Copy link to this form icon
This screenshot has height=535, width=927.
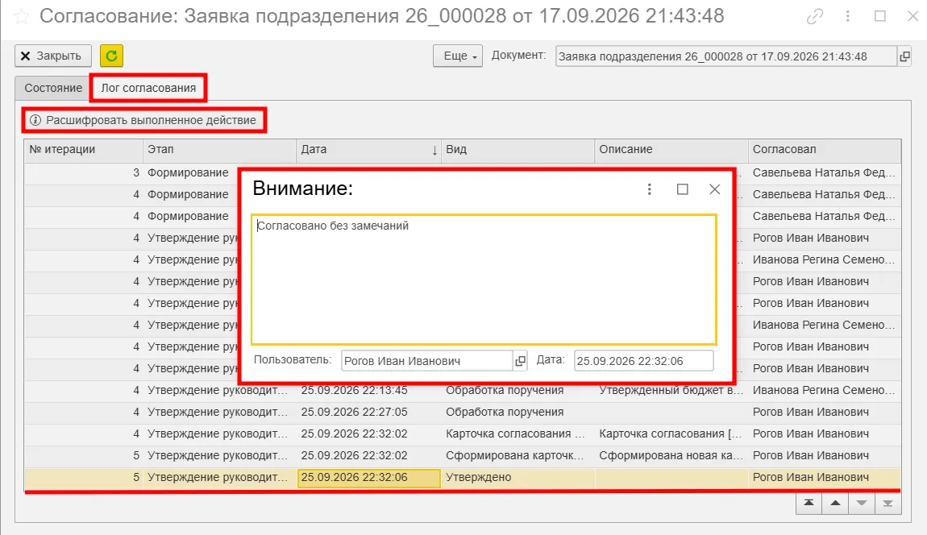pos(815,17)
